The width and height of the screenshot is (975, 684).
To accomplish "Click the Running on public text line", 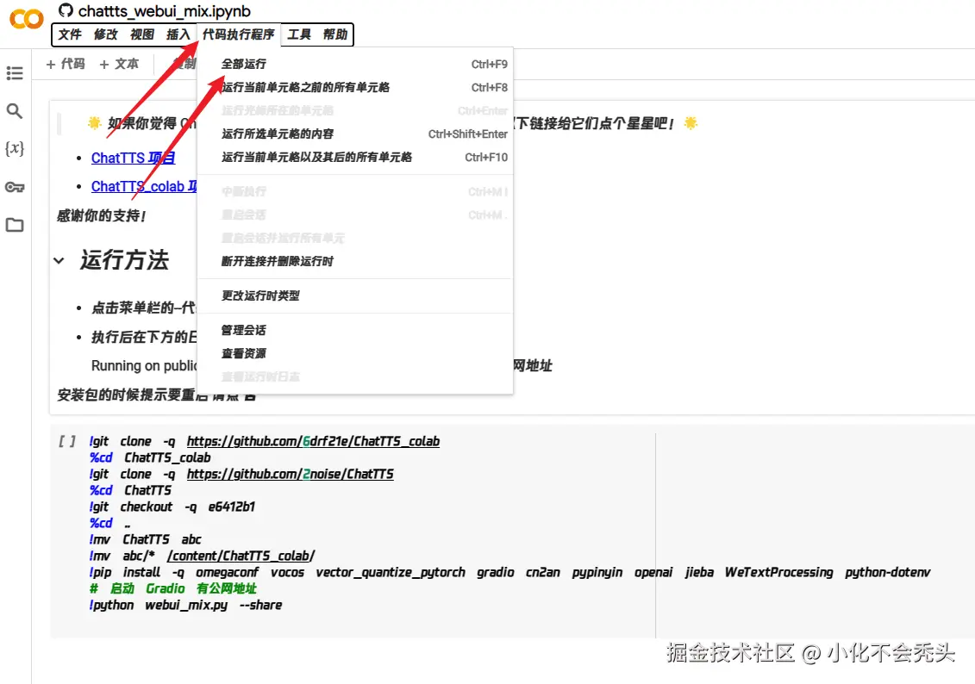I will click(x=144, y=365).
